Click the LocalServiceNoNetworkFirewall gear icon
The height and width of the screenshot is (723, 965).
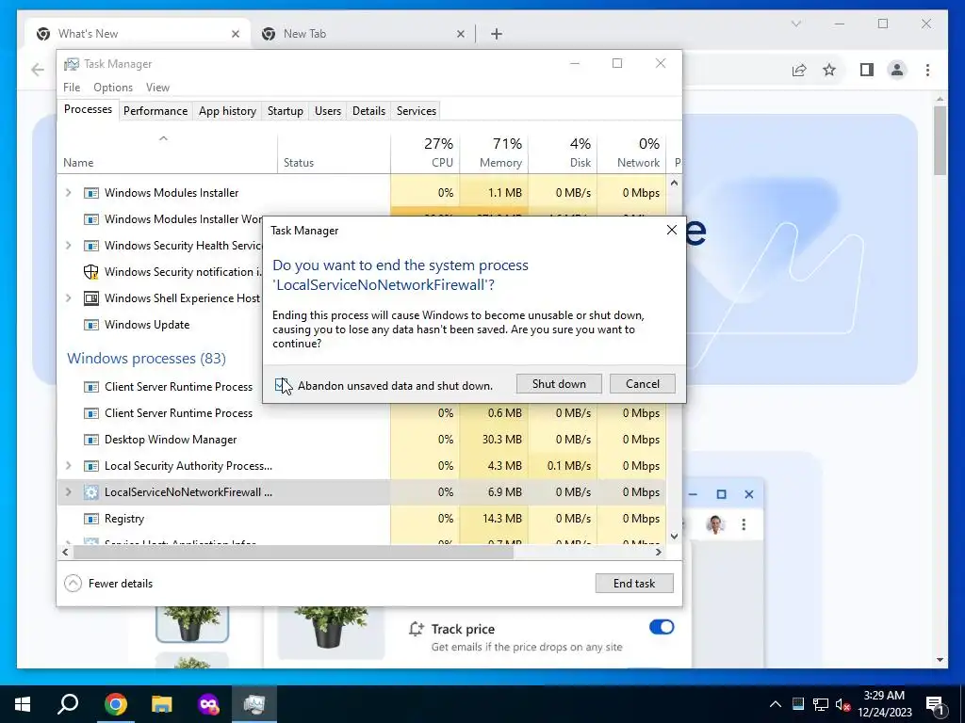click(91, 492)
